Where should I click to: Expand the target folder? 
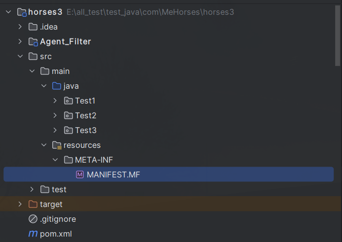click(20, 204)
